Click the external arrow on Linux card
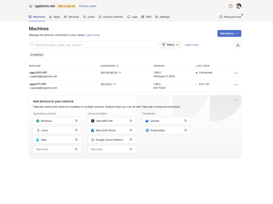This screenshot has height=204, width=273. (76, 130)
